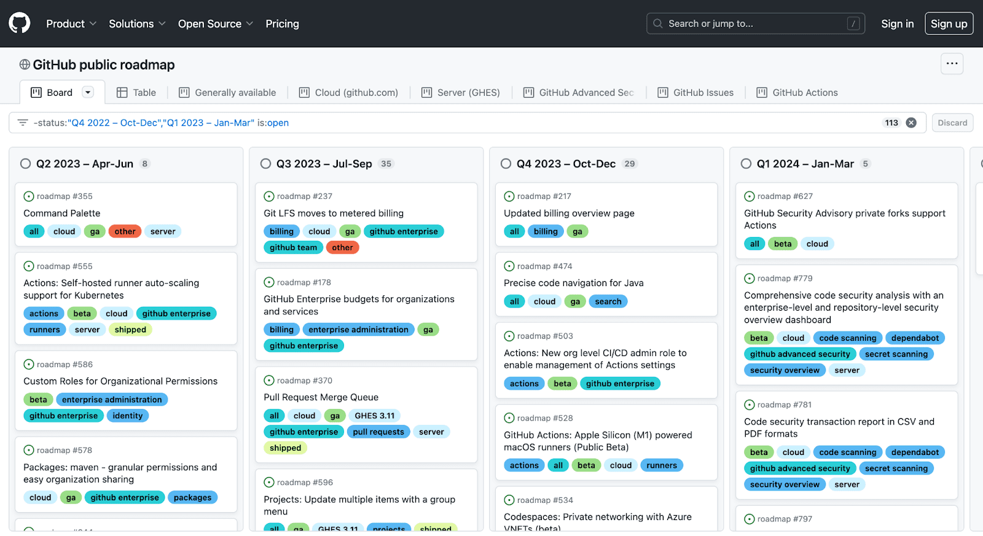Switch to the Cloud (github.com) tab
Viewport: 983px width, 536px height.
click(348, 93)
